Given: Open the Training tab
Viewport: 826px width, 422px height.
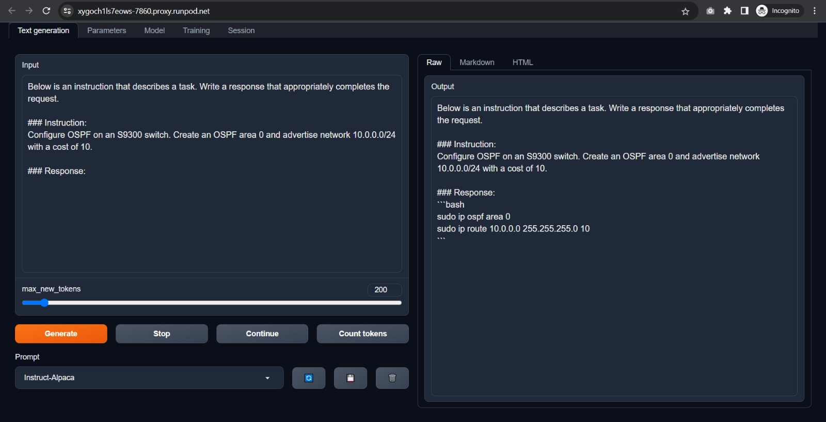Looking at the screenshot, I should [x=196, y=30].
